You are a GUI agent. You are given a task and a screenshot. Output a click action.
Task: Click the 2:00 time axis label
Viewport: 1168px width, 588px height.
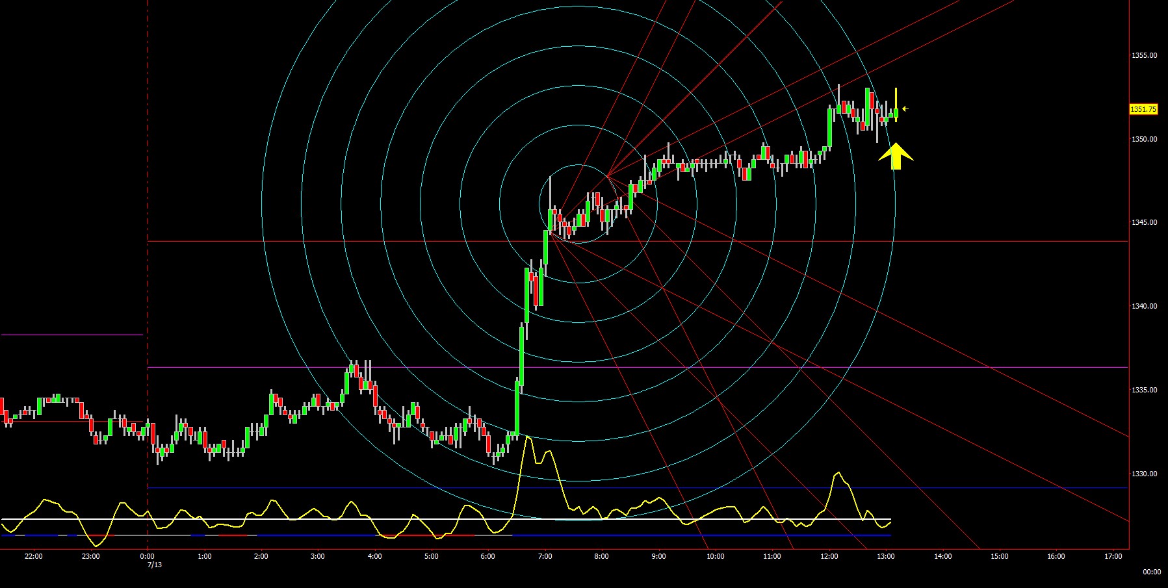(x=261, y=556)
